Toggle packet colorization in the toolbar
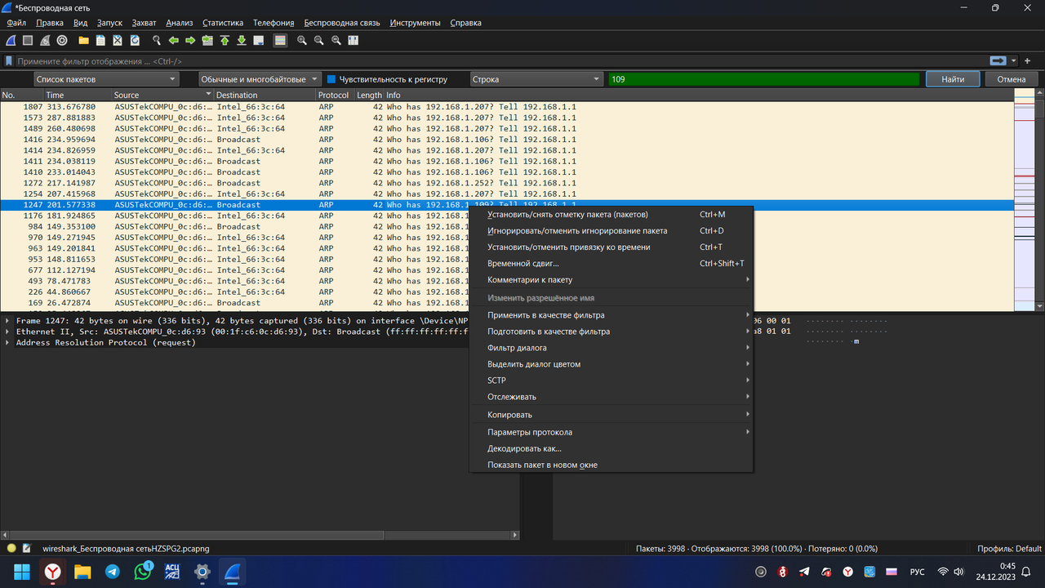Screen dimensions: 1045x588 280,40
